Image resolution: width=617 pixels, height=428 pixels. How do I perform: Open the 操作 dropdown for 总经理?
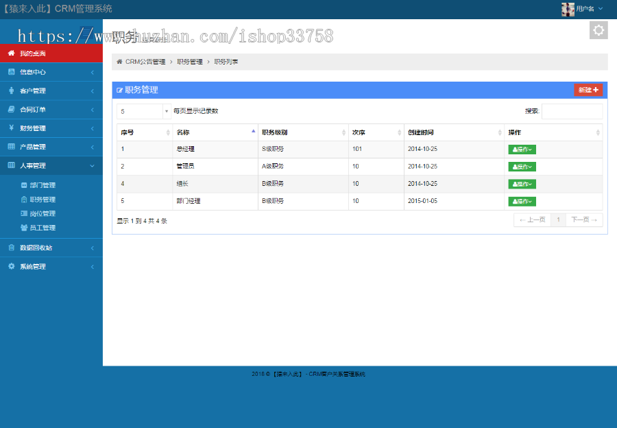point(521,149)
